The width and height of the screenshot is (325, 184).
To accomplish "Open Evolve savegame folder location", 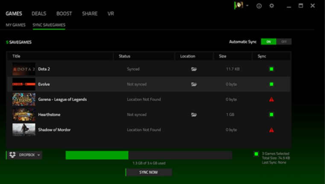I will [x=194, y=84].
